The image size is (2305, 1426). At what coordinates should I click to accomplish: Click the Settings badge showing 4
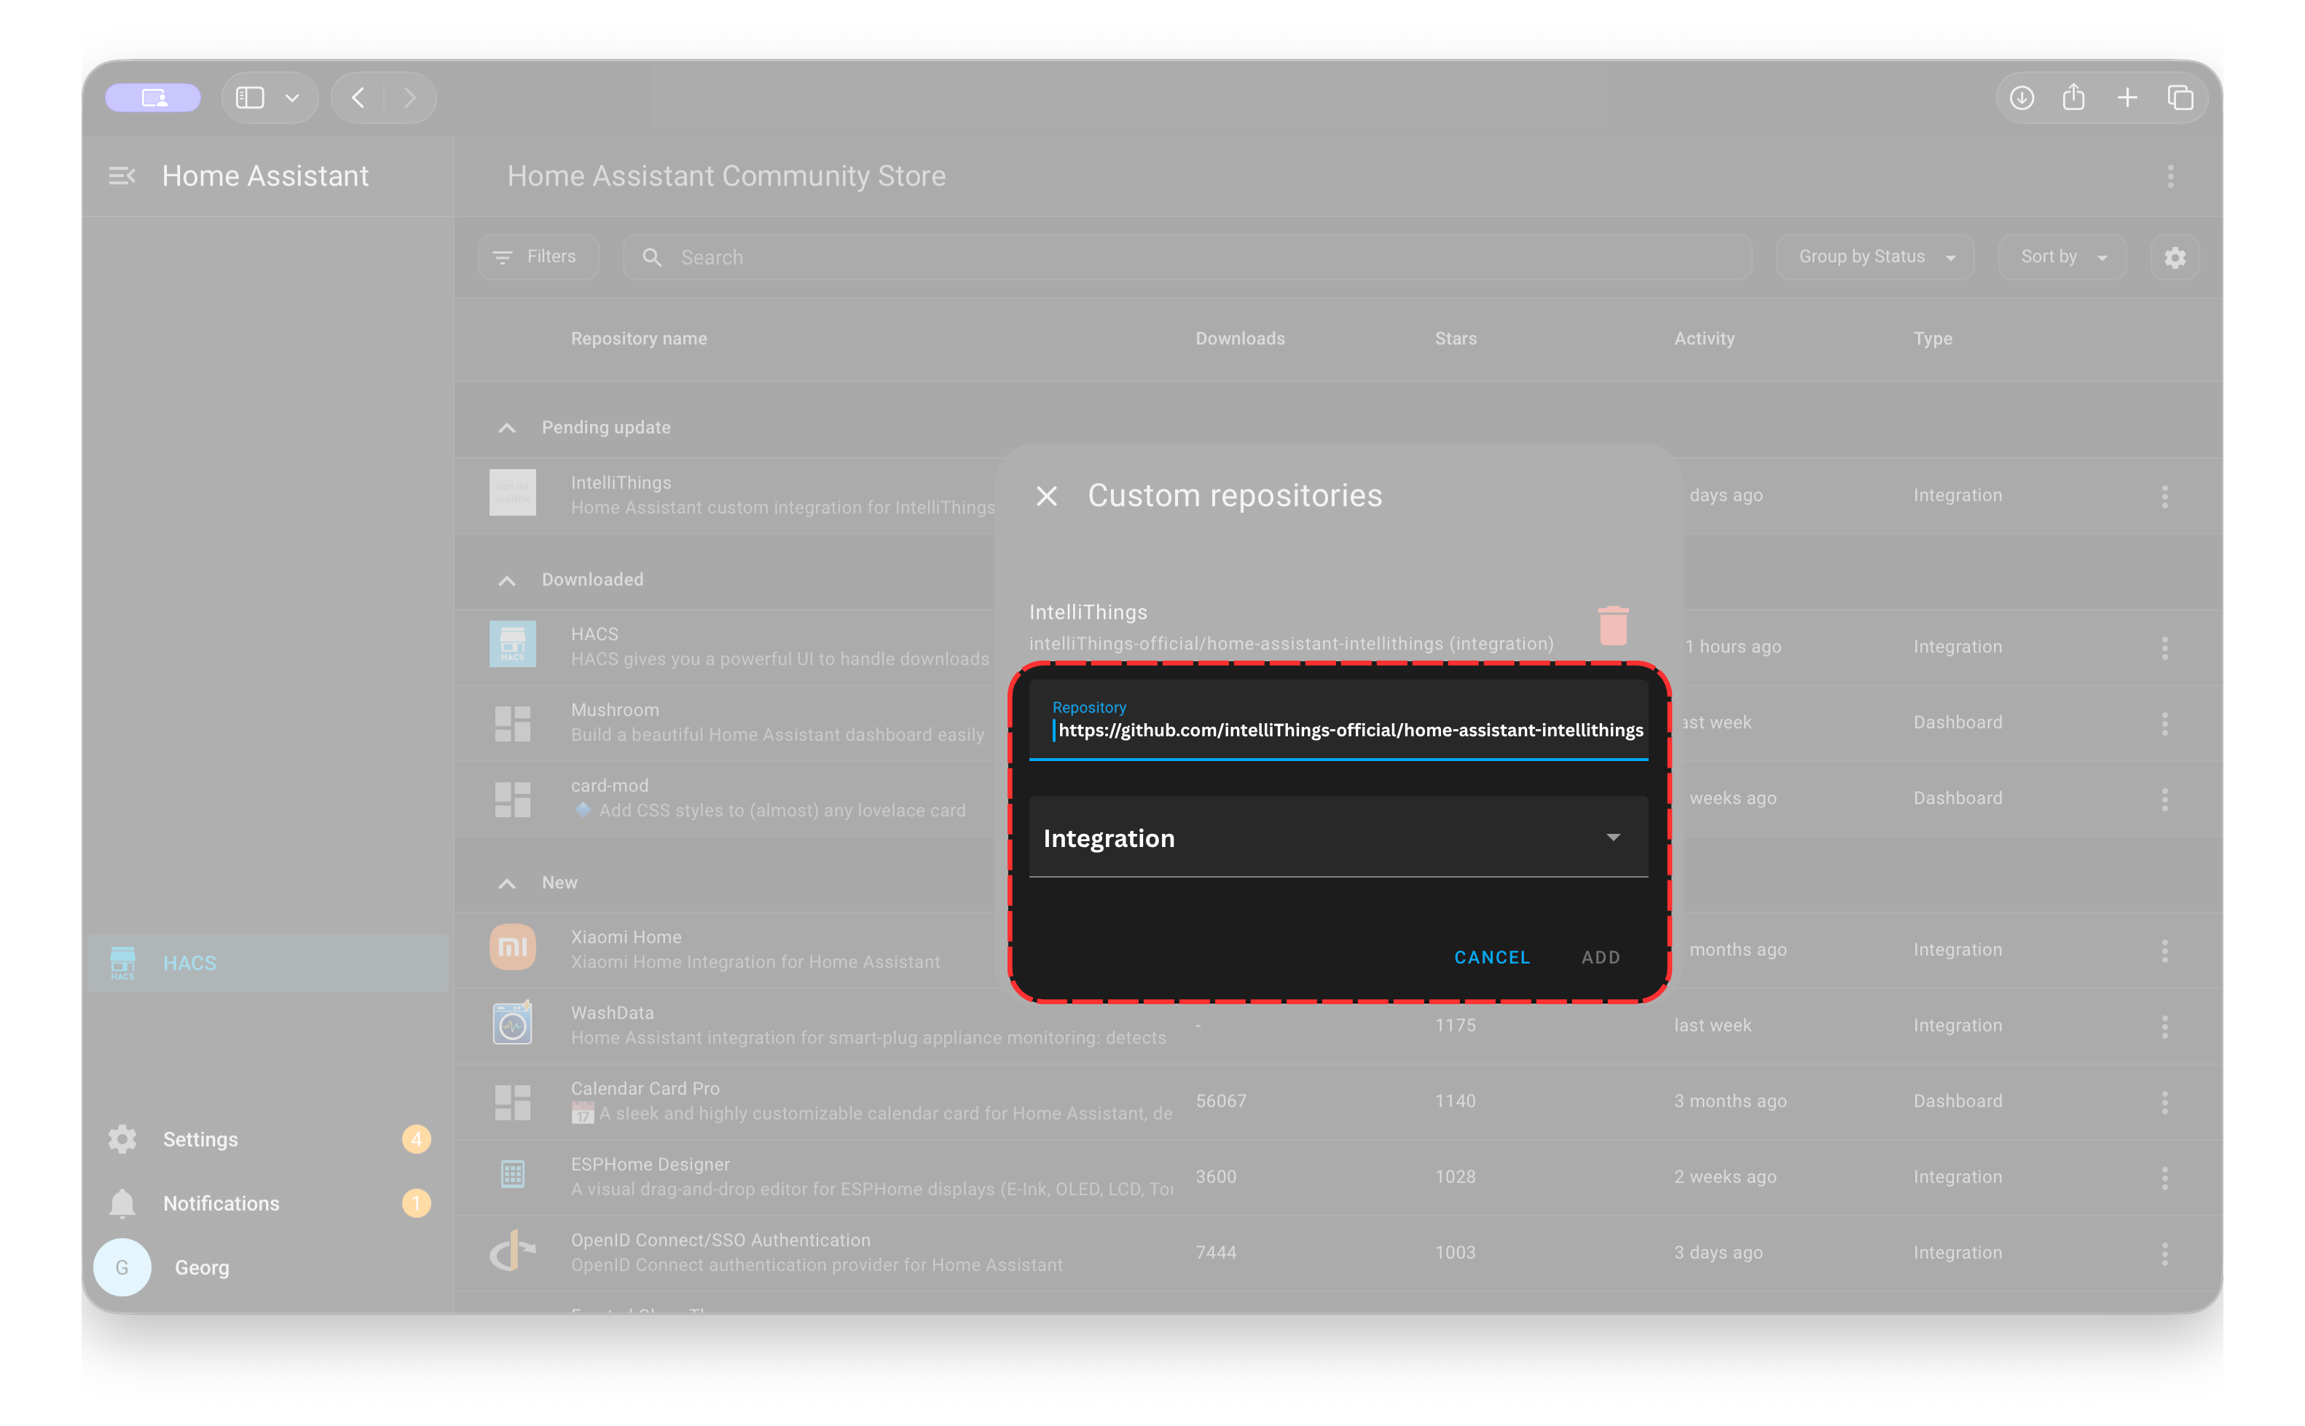pos(416,1139)
